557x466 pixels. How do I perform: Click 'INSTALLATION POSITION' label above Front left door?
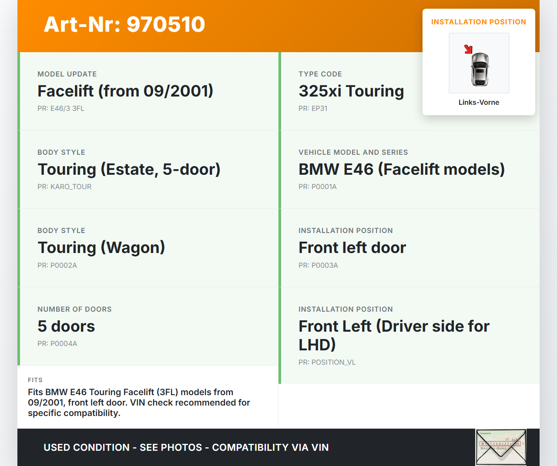346,230
